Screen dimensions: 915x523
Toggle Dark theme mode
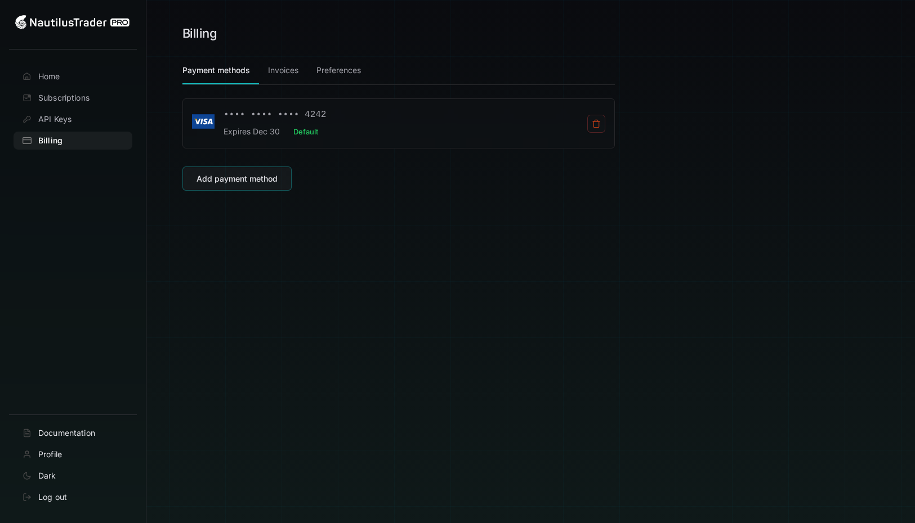[73, 476]
